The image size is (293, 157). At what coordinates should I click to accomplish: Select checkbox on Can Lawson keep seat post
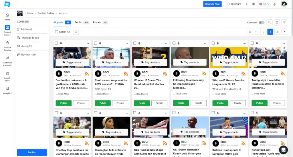coord(96,43)
